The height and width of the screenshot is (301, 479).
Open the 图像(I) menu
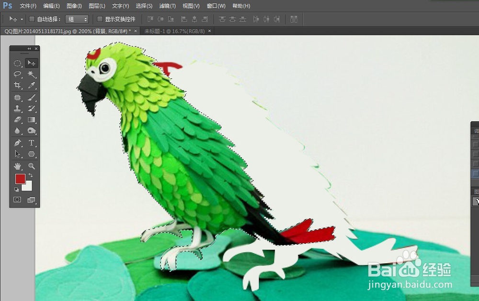74,6
